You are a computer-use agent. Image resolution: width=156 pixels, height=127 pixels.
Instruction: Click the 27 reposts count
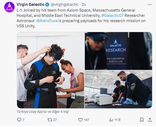(x=55, y=120)
